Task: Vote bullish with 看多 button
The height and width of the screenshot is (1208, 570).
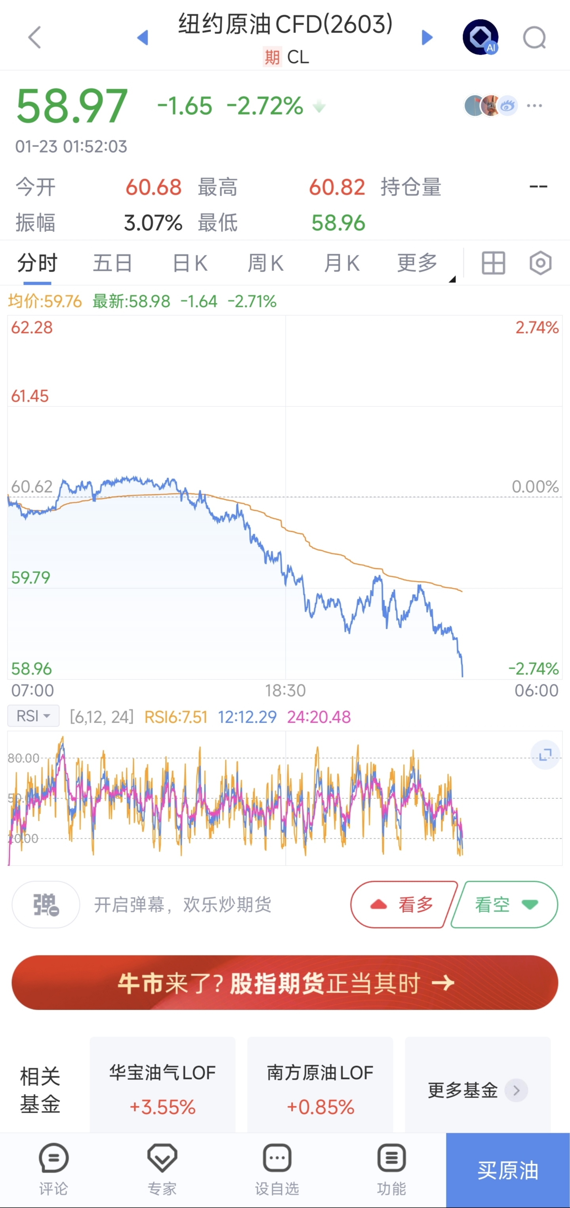Action: [403, 905]
